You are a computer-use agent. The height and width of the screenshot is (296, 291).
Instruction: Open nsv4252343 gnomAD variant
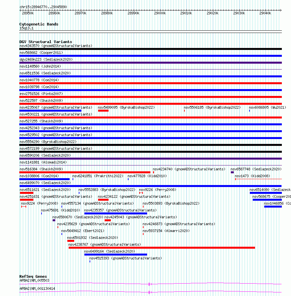click(x=56, y=128)
